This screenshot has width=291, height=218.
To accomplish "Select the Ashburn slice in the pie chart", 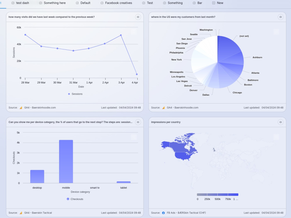I will tap(233, 58).
